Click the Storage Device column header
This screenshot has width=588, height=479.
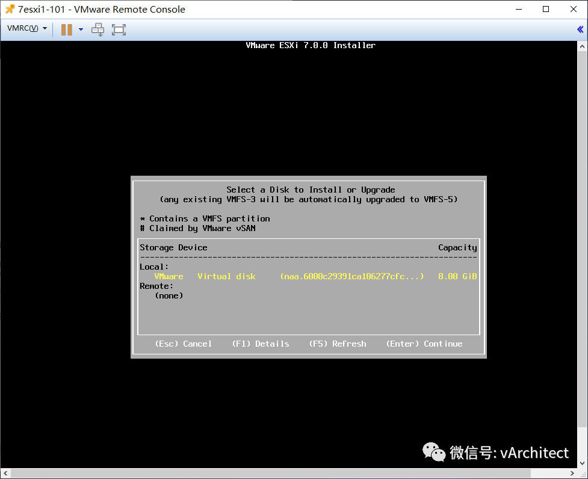tap(173, 247)
